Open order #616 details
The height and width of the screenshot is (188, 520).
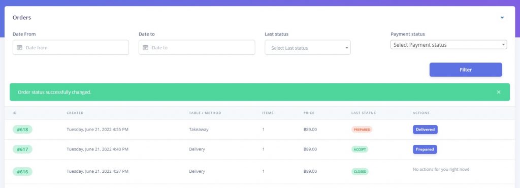coord(22,171)
